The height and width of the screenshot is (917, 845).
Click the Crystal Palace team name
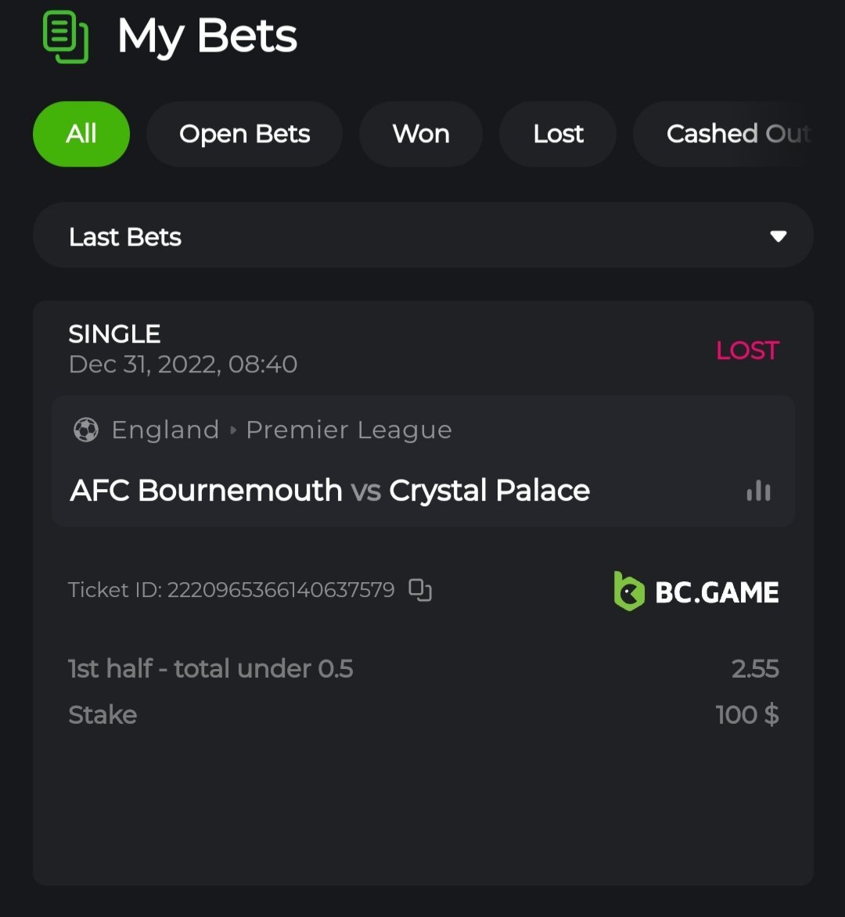point(489,491)
